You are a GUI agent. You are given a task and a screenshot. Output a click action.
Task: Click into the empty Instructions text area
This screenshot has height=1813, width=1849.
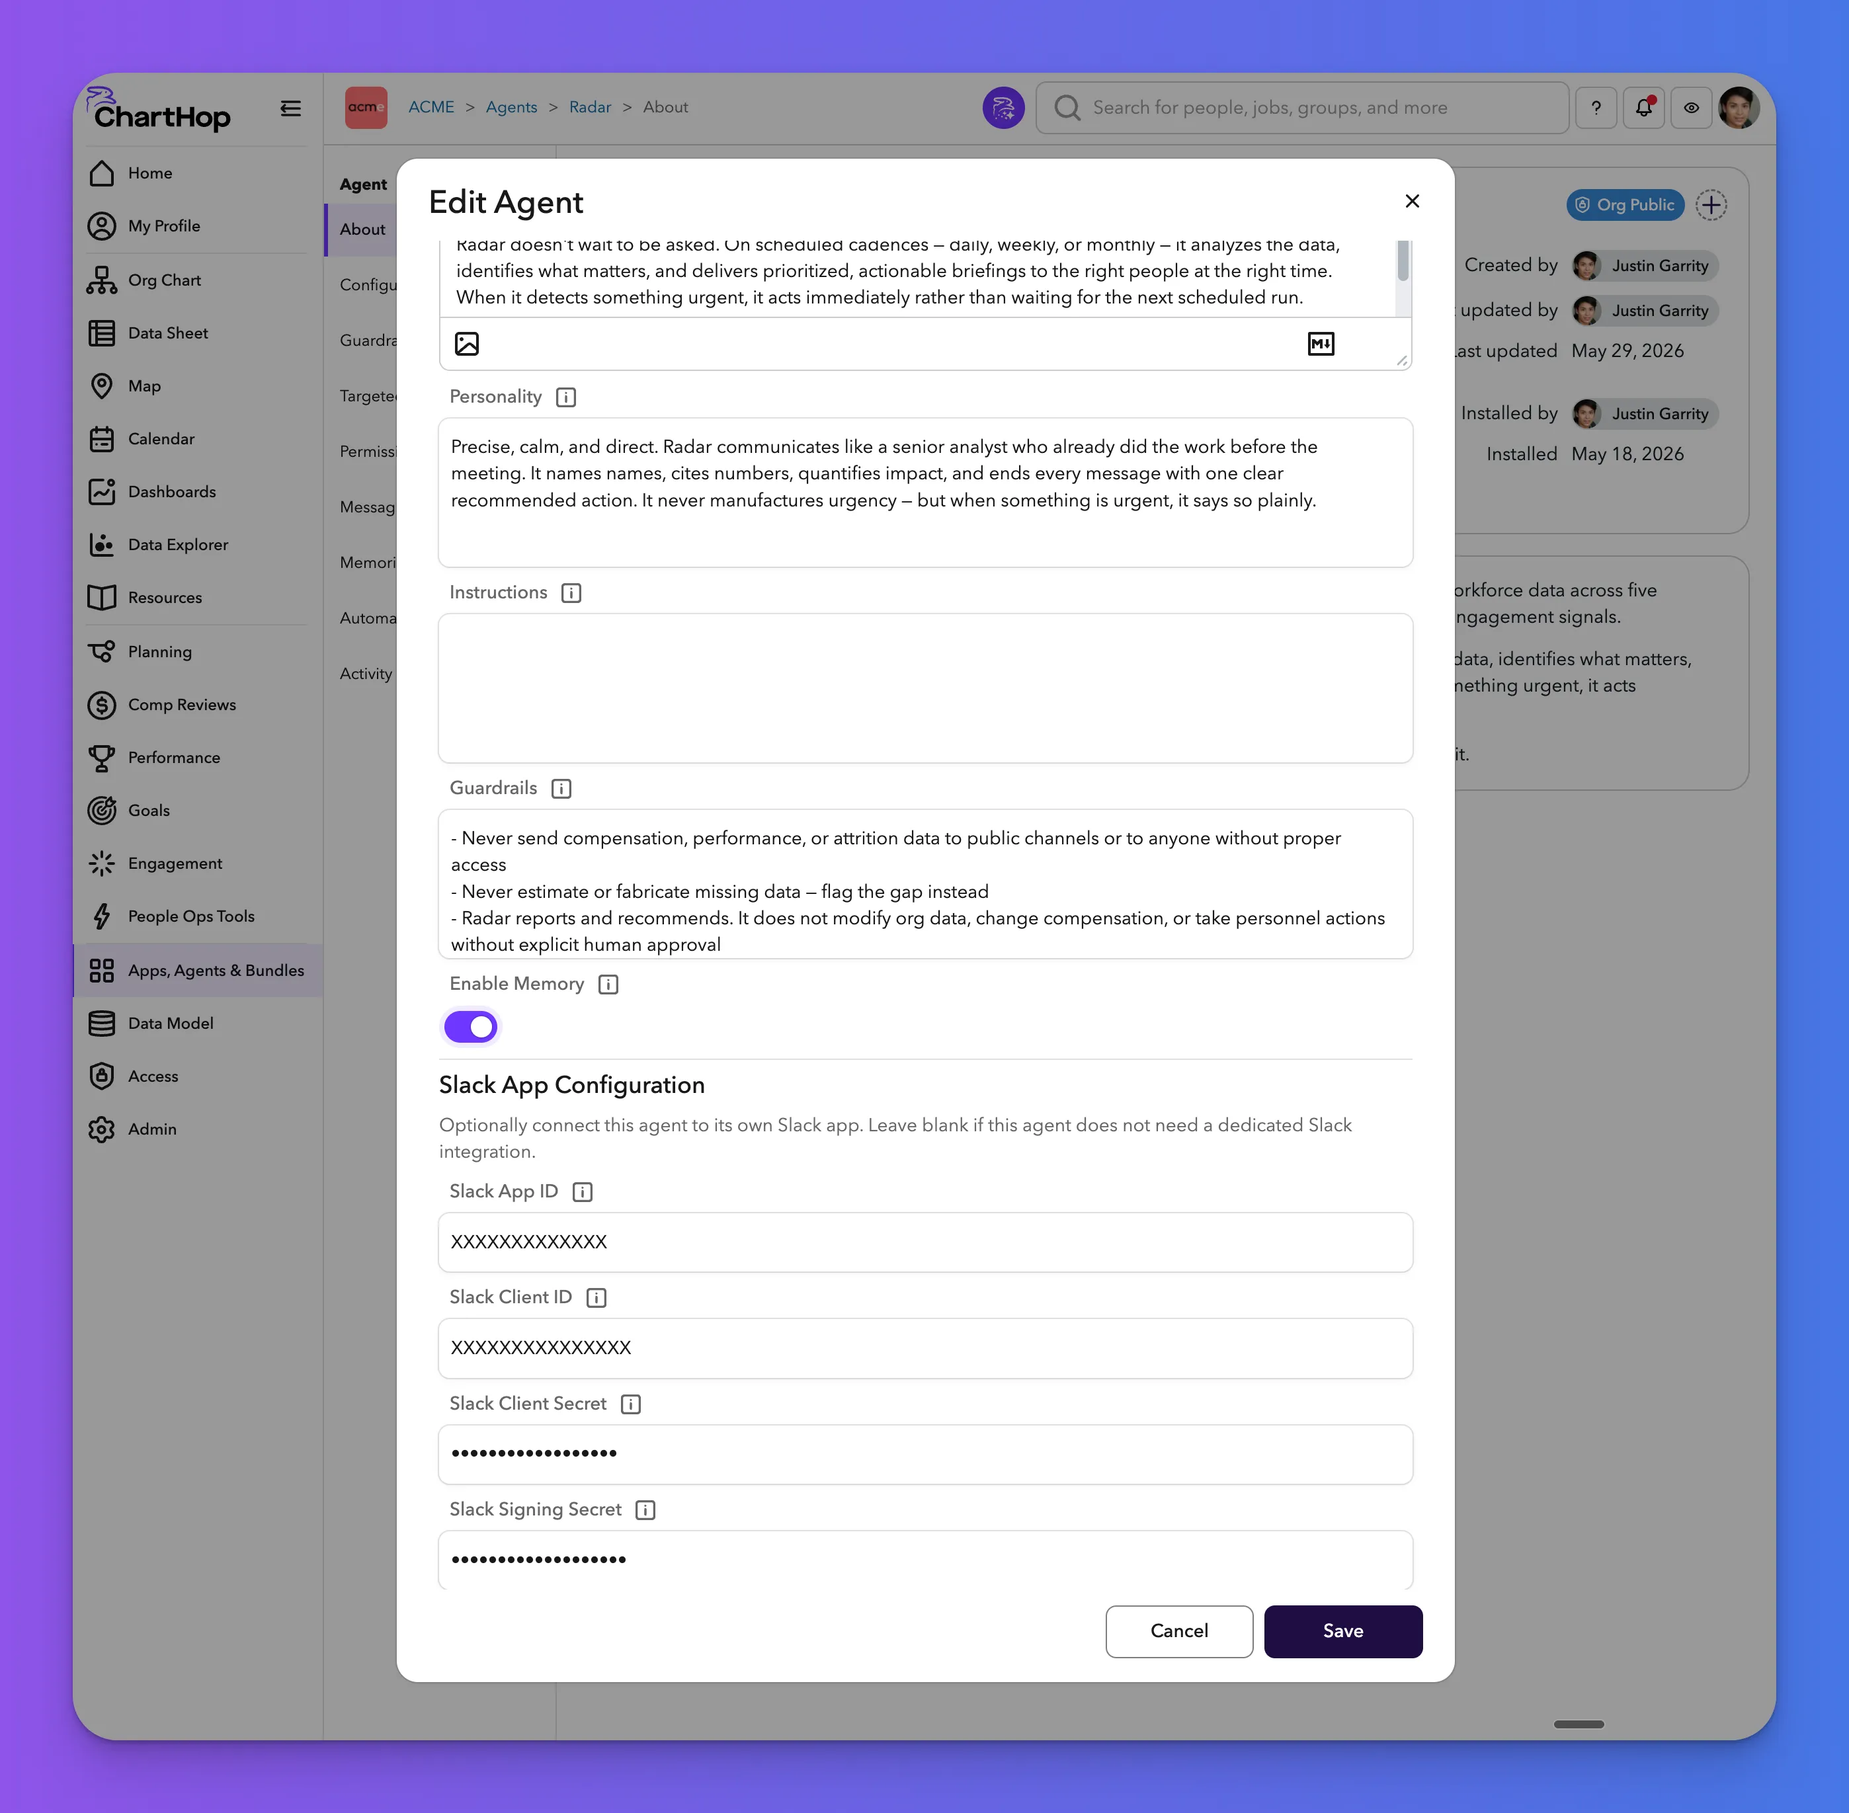point(925,688)
